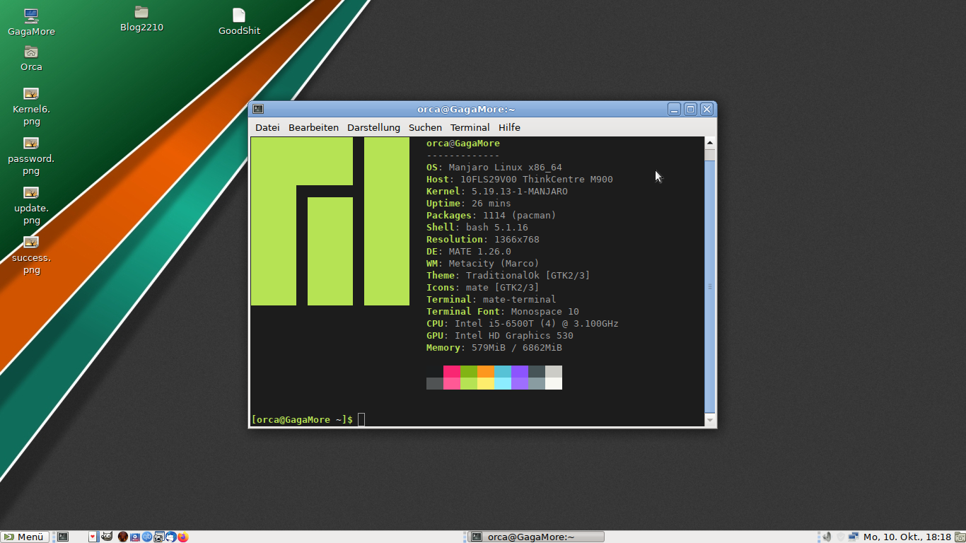Launch the solitaire card game panel icon
The image size is (966, 543).
click(x=94, y=537)
